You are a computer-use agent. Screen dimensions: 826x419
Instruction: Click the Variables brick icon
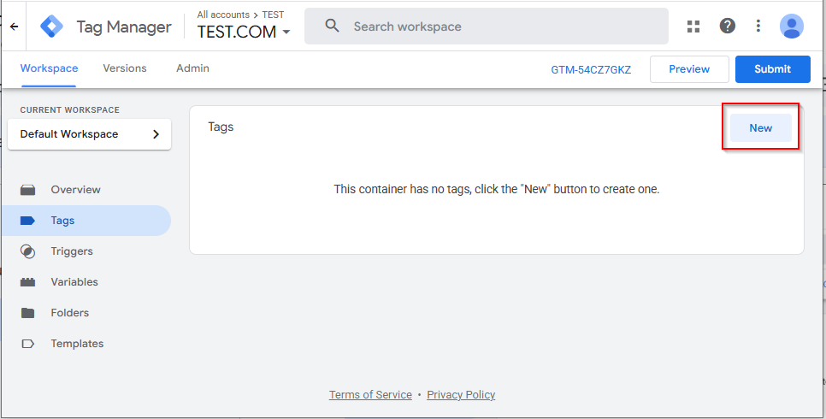point(28,282)
